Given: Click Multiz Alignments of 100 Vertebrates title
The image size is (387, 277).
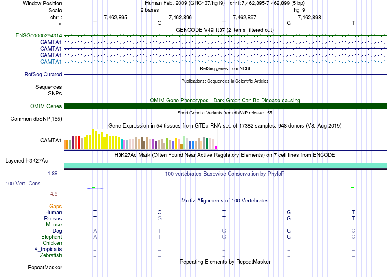Looking at the screenshot, I should [x=225, y=201].
